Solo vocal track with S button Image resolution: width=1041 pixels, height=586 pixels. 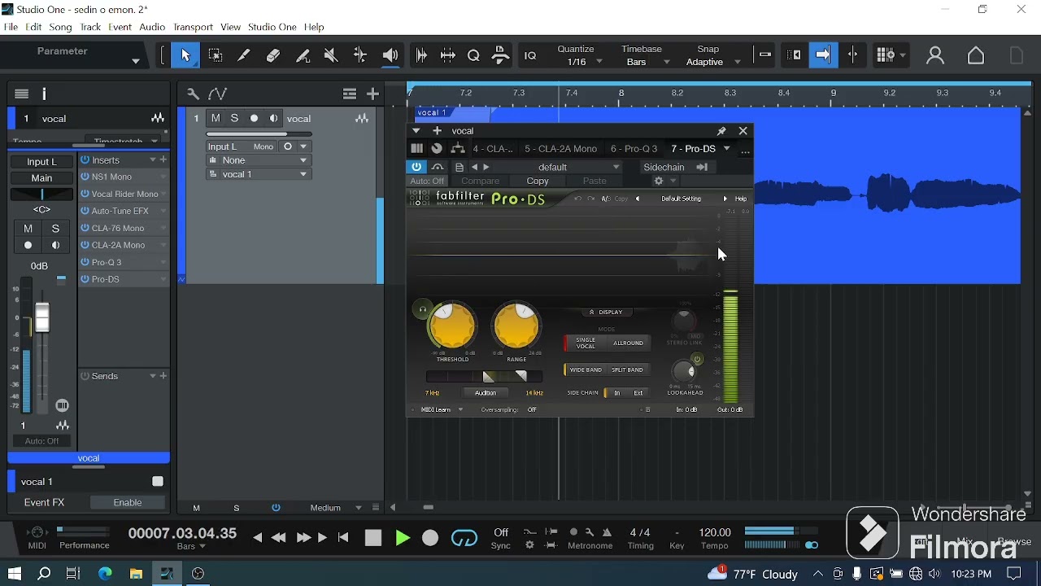[235, 119]
